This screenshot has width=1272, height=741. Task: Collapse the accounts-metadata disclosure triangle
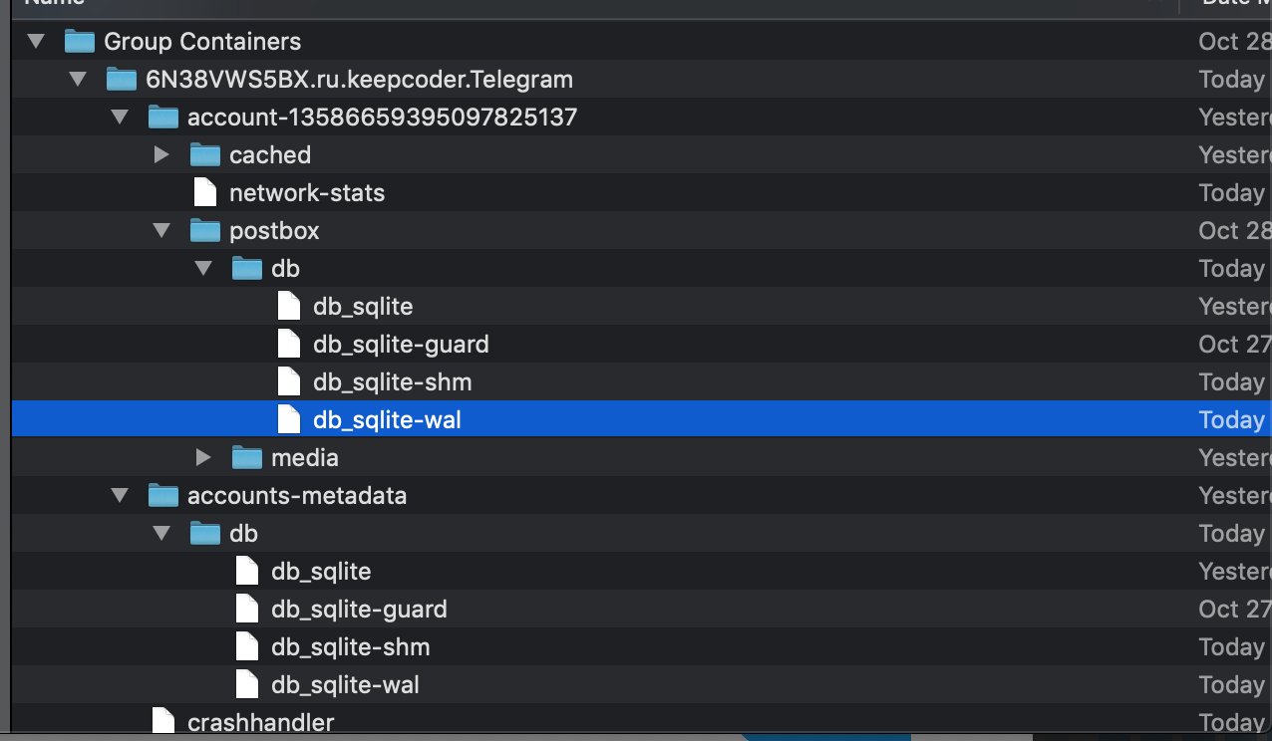pos(120,495)
